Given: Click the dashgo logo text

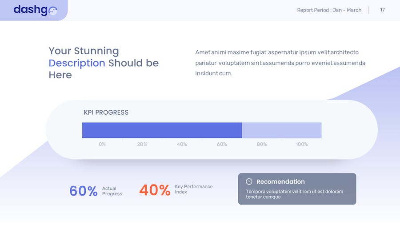Looking at the screenshot, I should tap(31, 10).
